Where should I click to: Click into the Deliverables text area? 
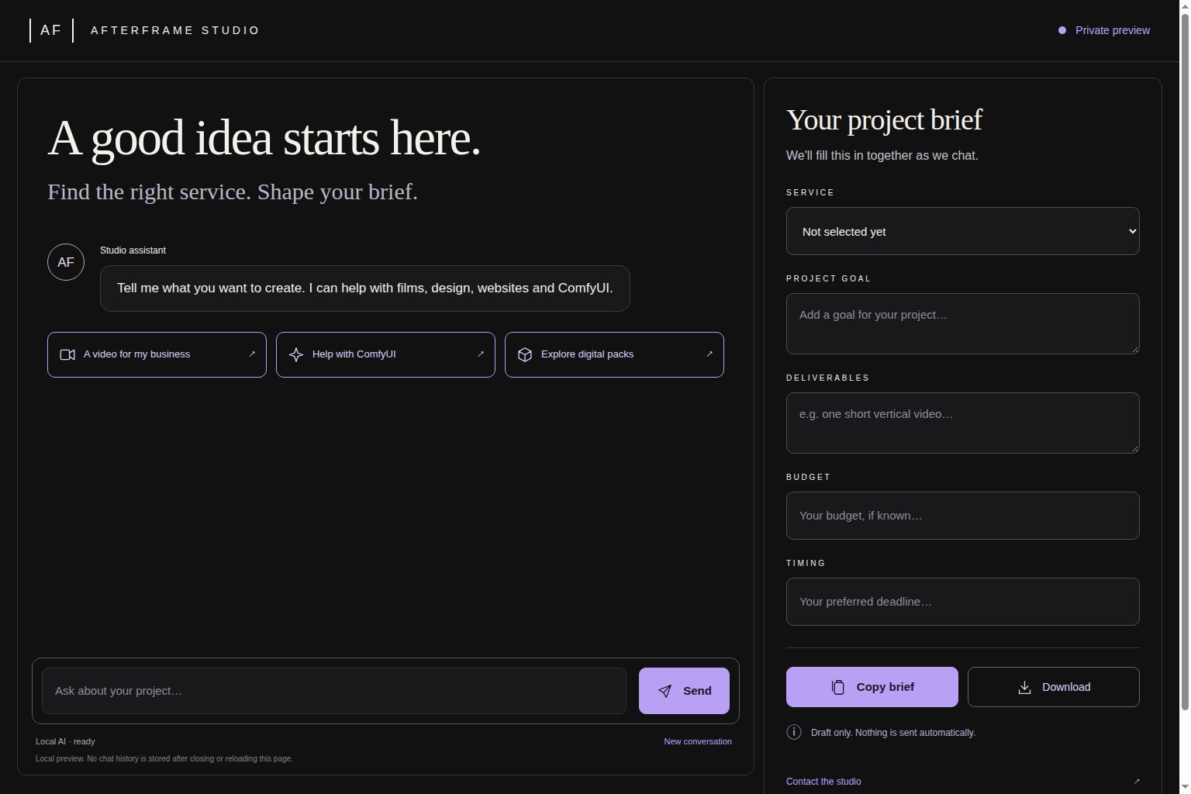pyautogui.click(x=962, y=423)
